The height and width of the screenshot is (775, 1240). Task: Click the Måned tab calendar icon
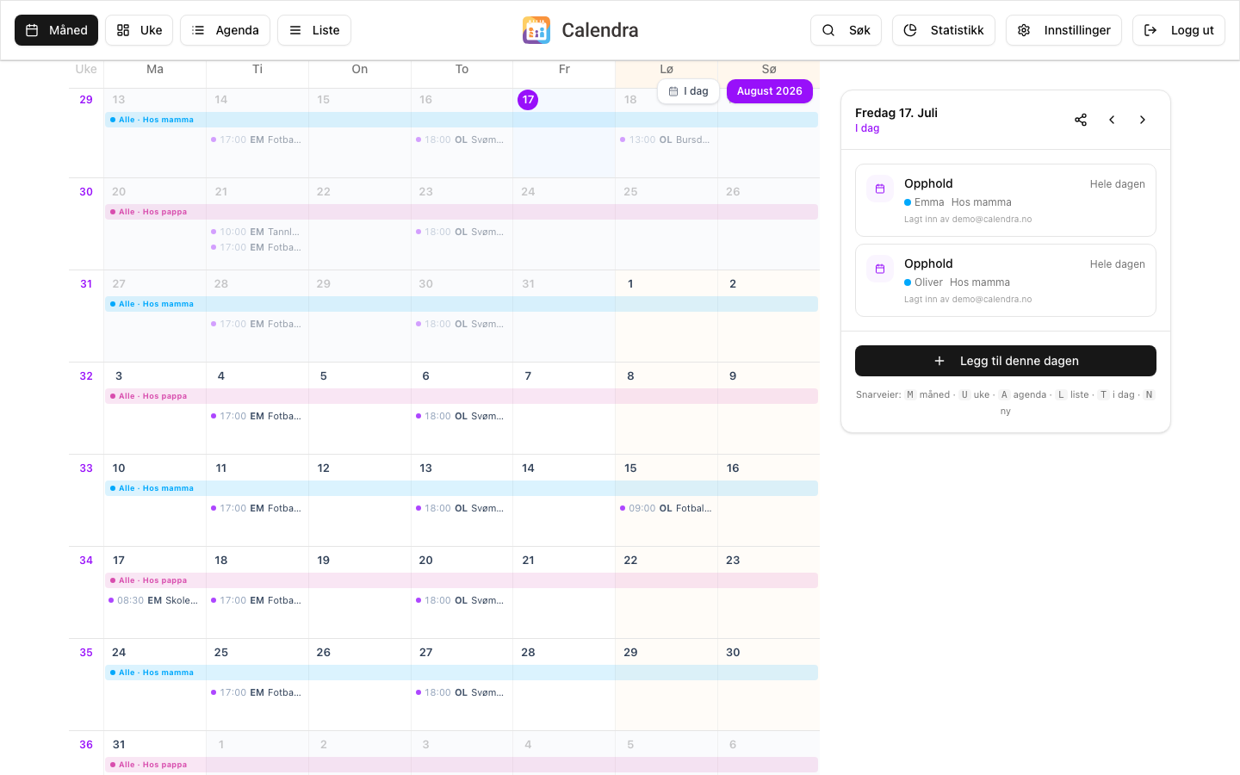coord(32,30)
